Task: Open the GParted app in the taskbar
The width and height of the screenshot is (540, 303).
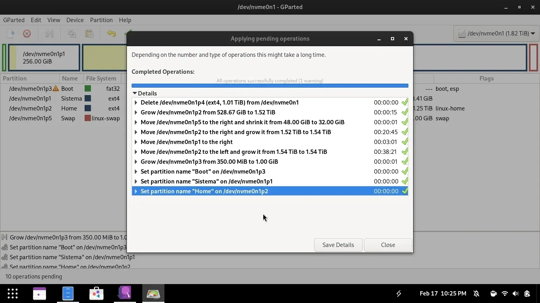Action: pos(153,294)
